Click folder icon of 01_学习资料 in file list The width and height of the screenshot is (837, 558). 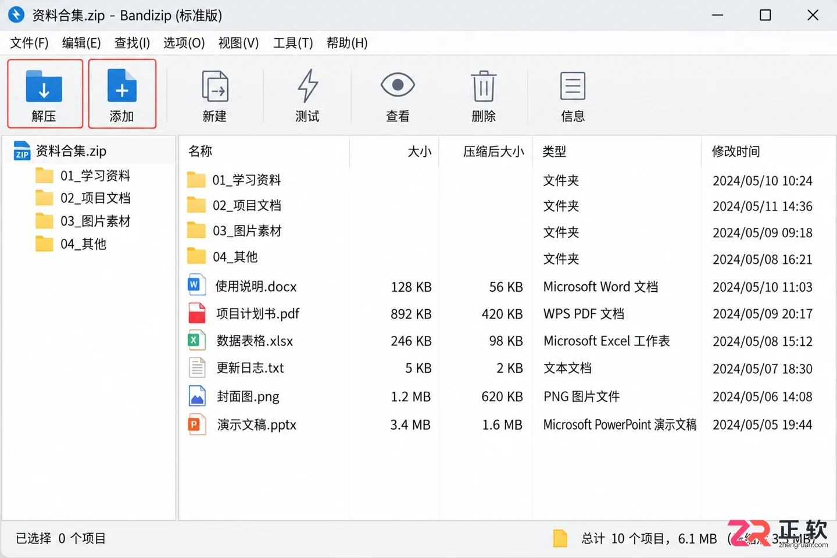196,180
